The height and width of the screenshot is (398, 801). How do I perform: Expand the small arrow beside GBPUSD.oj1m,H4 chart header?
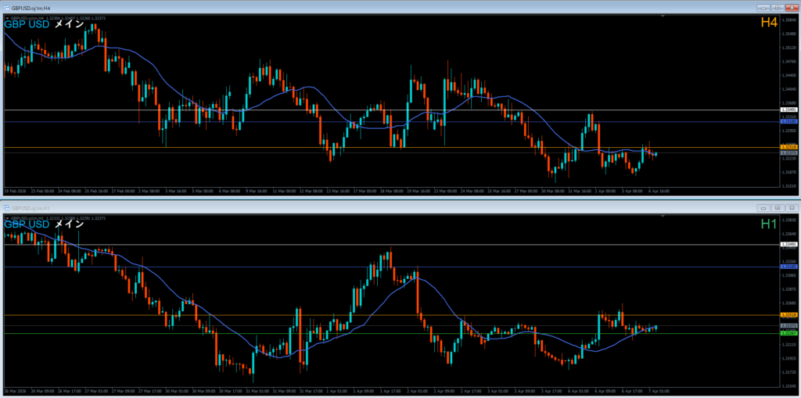coord(6,16)
